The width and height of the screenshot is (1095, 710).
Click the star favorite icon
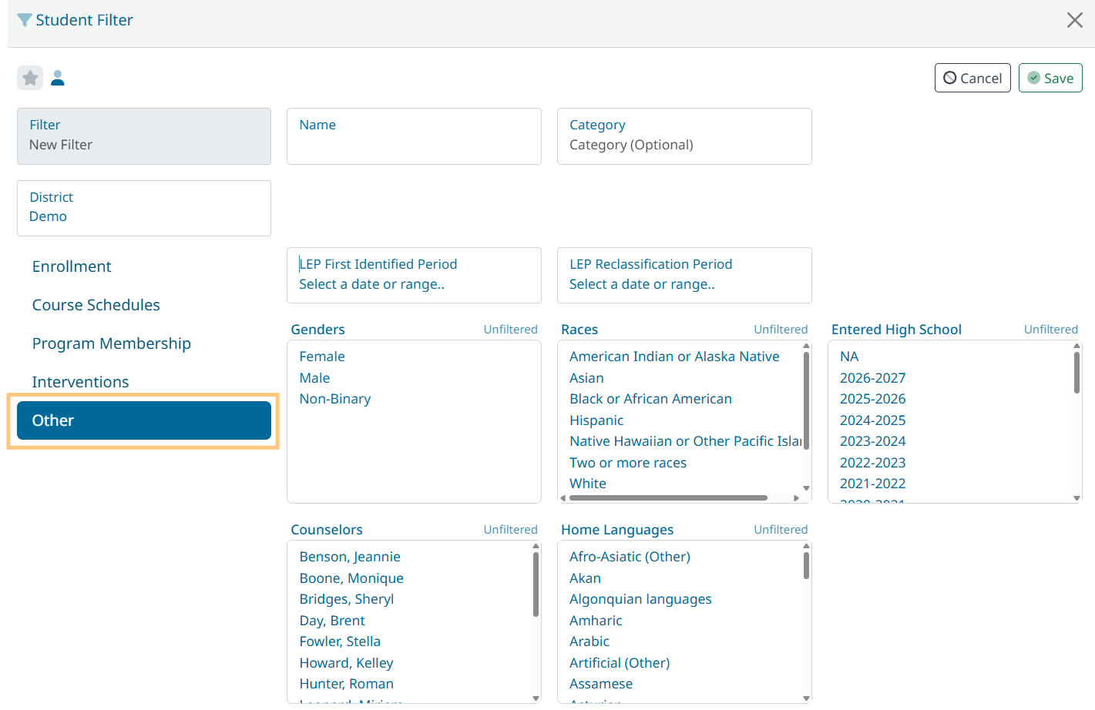30,78
